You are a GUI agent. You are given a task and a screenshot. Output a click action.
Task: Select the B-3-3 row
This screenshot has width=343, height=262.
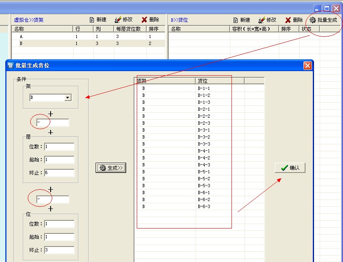coord(199,144)
